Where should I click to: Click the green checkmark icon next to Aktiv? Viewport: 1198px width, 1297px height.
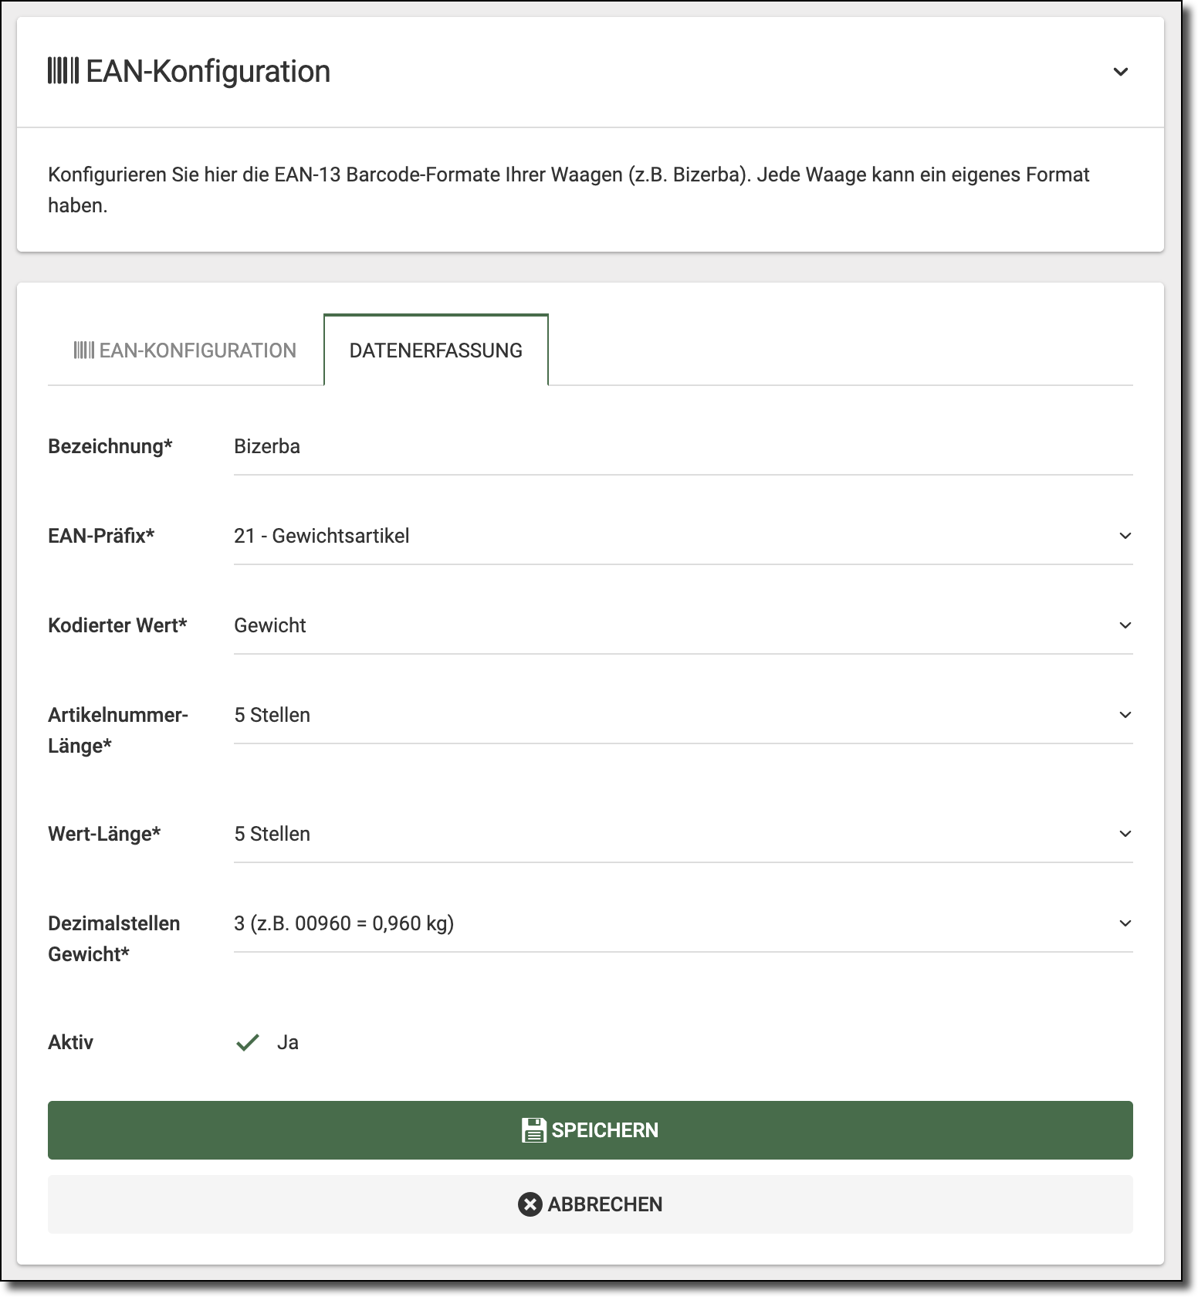click(x=247, y=1043)
